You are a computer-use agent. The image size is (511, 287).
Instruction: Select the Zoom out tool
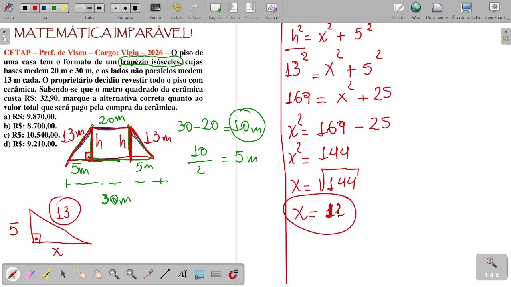pyautogui.click(x=131, y=274)
